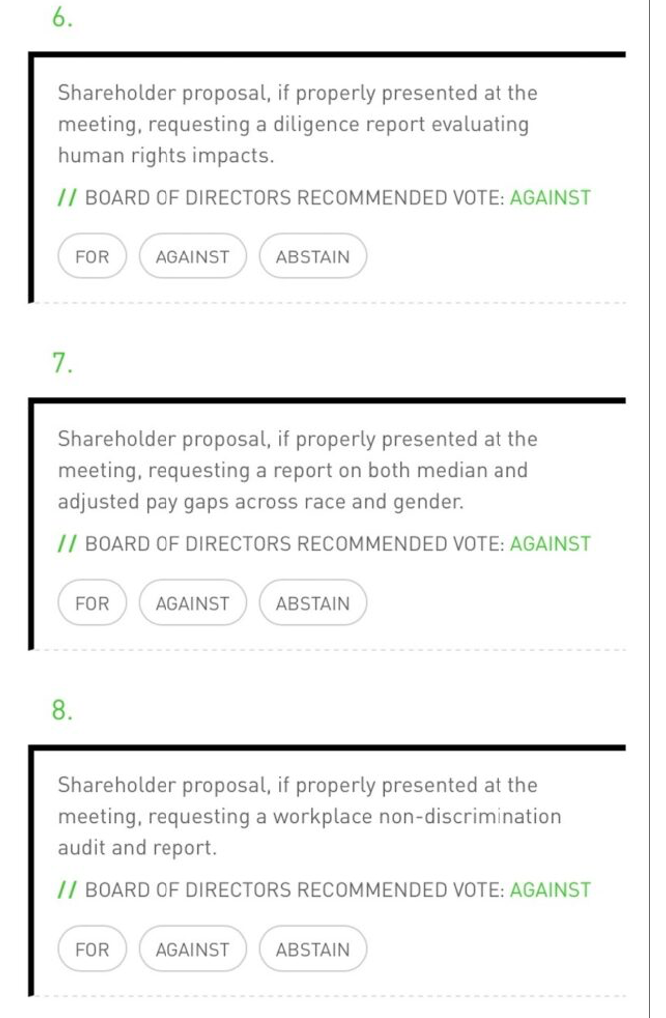666x1018 pixels.
Task: Select AGAINST for proposal 6
Action: pos(192,256)
